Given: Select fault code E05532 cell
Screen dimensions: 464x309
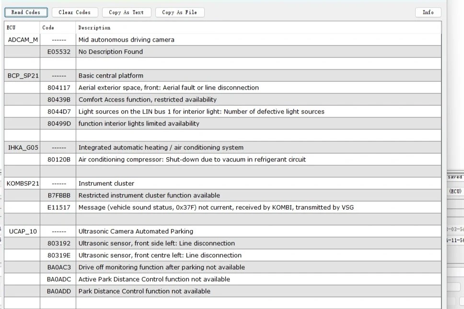Looking at the screenshot, I should pyautogui.click(x=58, y=52).
